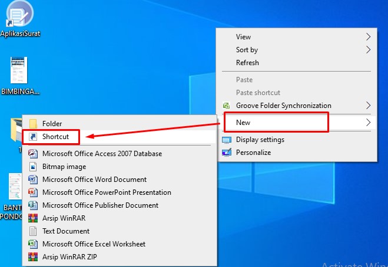Image resolution: width=388 pixels, height=267 pixels.
Task: Expand the Sort by submenu arrow
Action: 368,50
